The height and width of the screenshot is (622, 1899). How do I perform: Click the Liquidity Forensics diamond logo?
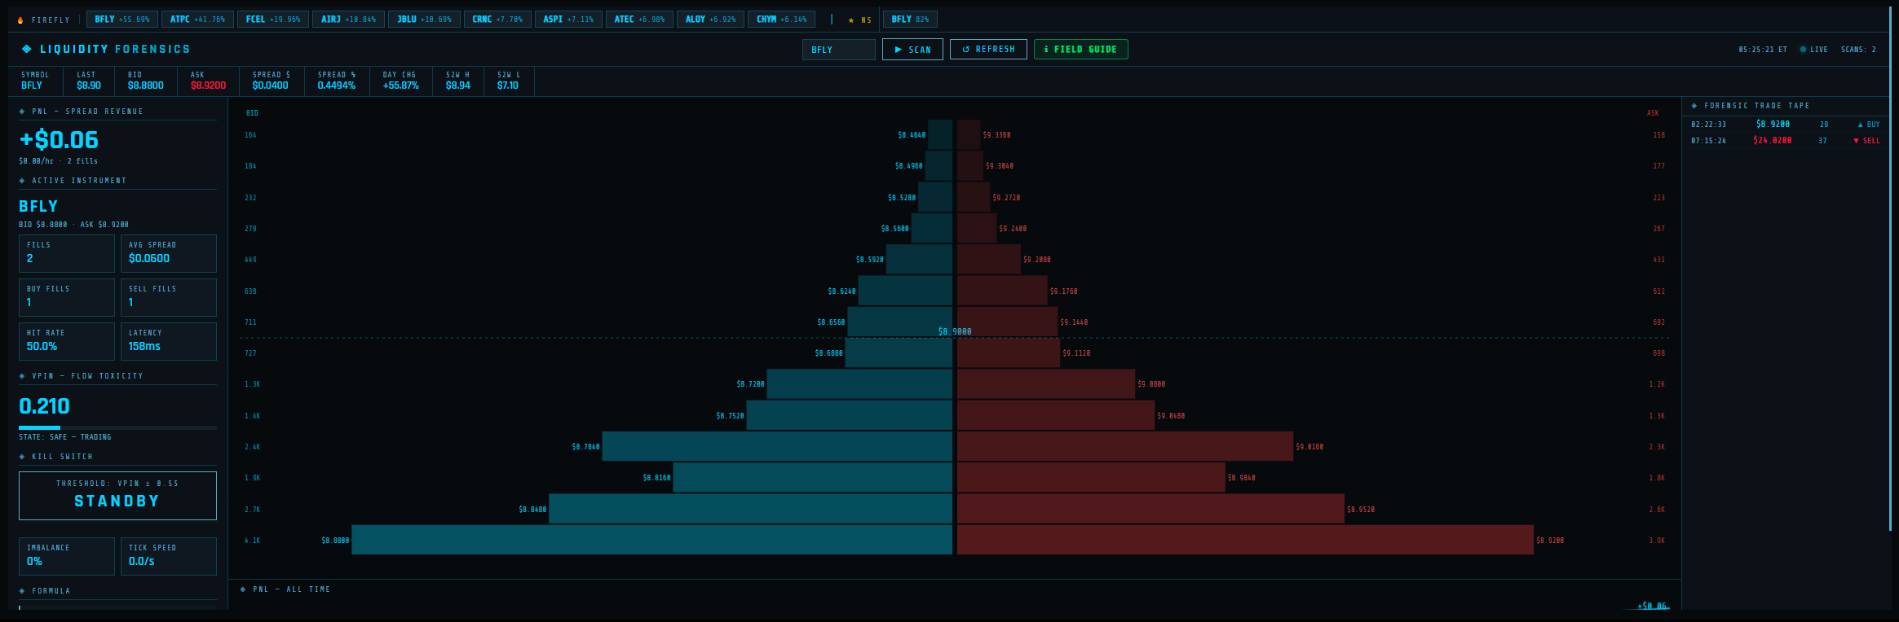pos(27,49)
